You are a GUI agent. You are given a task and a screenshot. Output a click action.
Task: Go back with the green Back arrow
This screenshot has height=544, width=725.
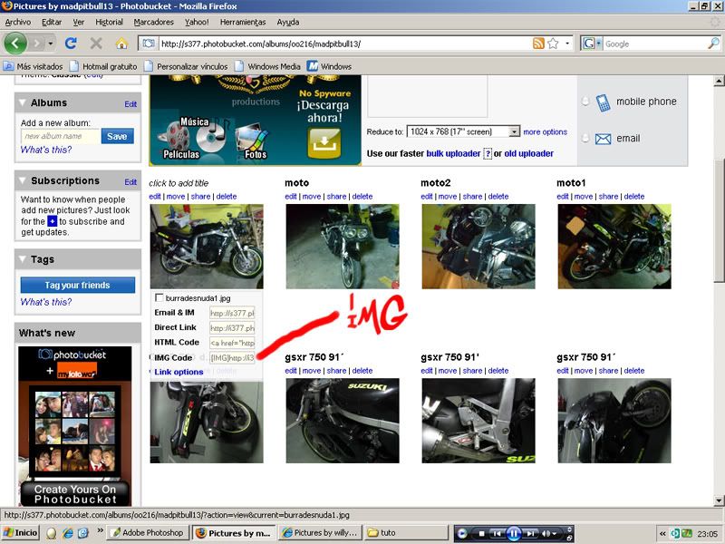(15, 44)
